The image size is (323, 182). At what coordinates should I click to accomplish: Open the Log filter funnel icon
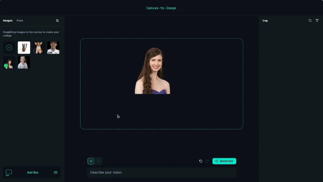pos(317,21)
